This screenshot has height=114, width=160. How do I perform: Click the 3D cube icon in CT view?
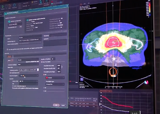pos(81,79)
